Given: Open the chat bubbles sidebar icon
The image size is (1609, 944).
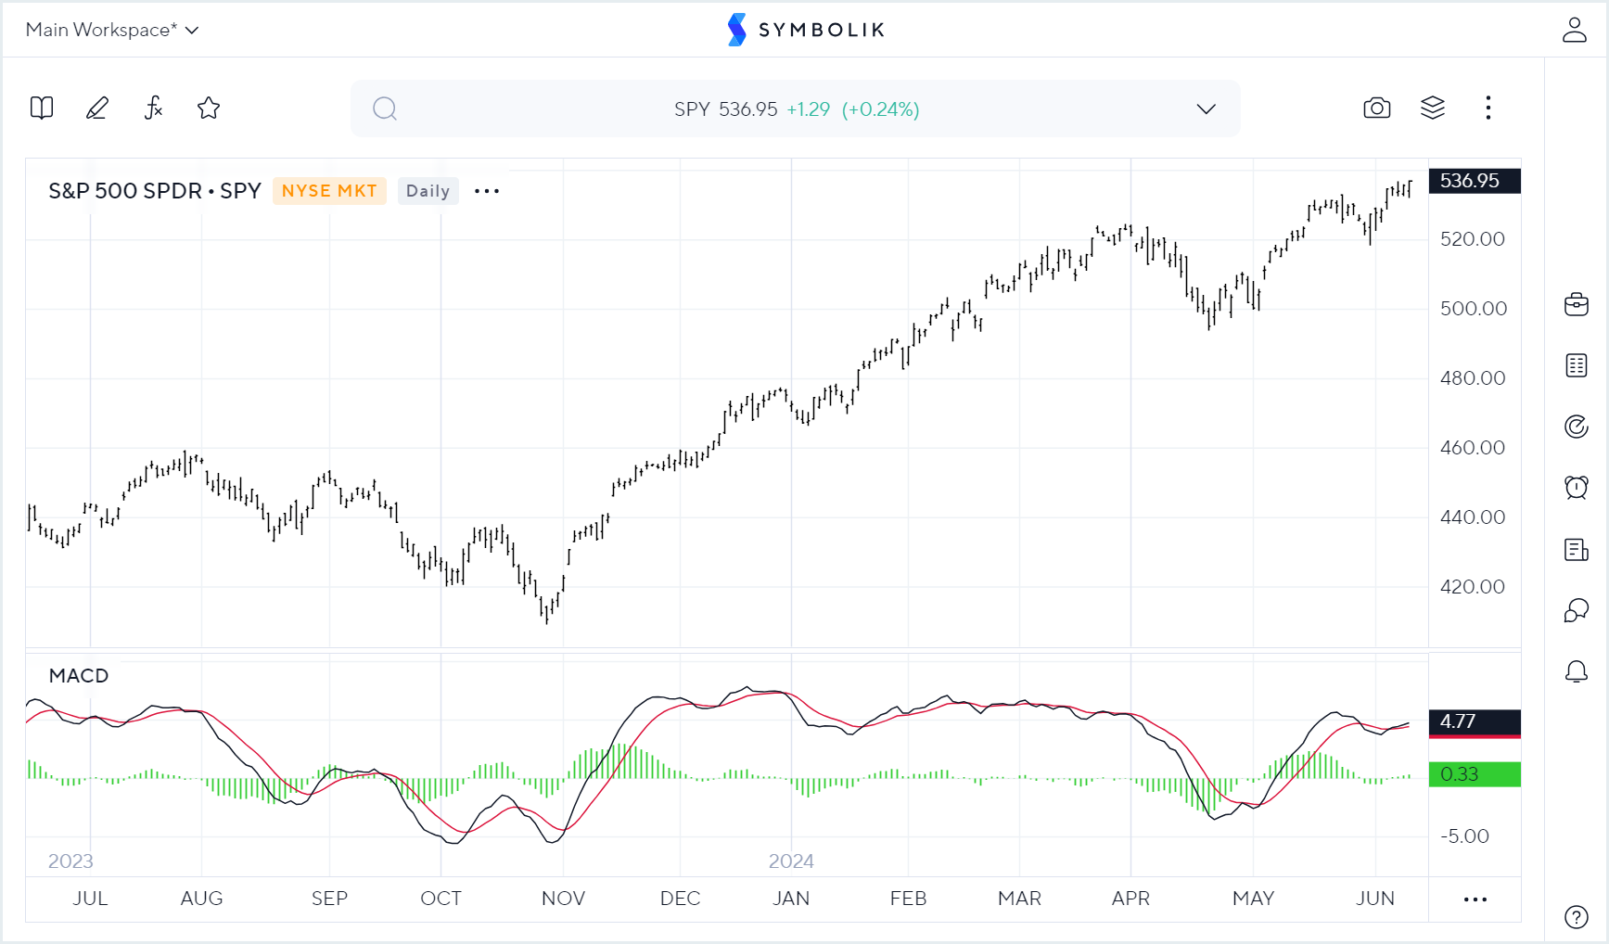Looking at the screenshot, I should [1577, 610].
